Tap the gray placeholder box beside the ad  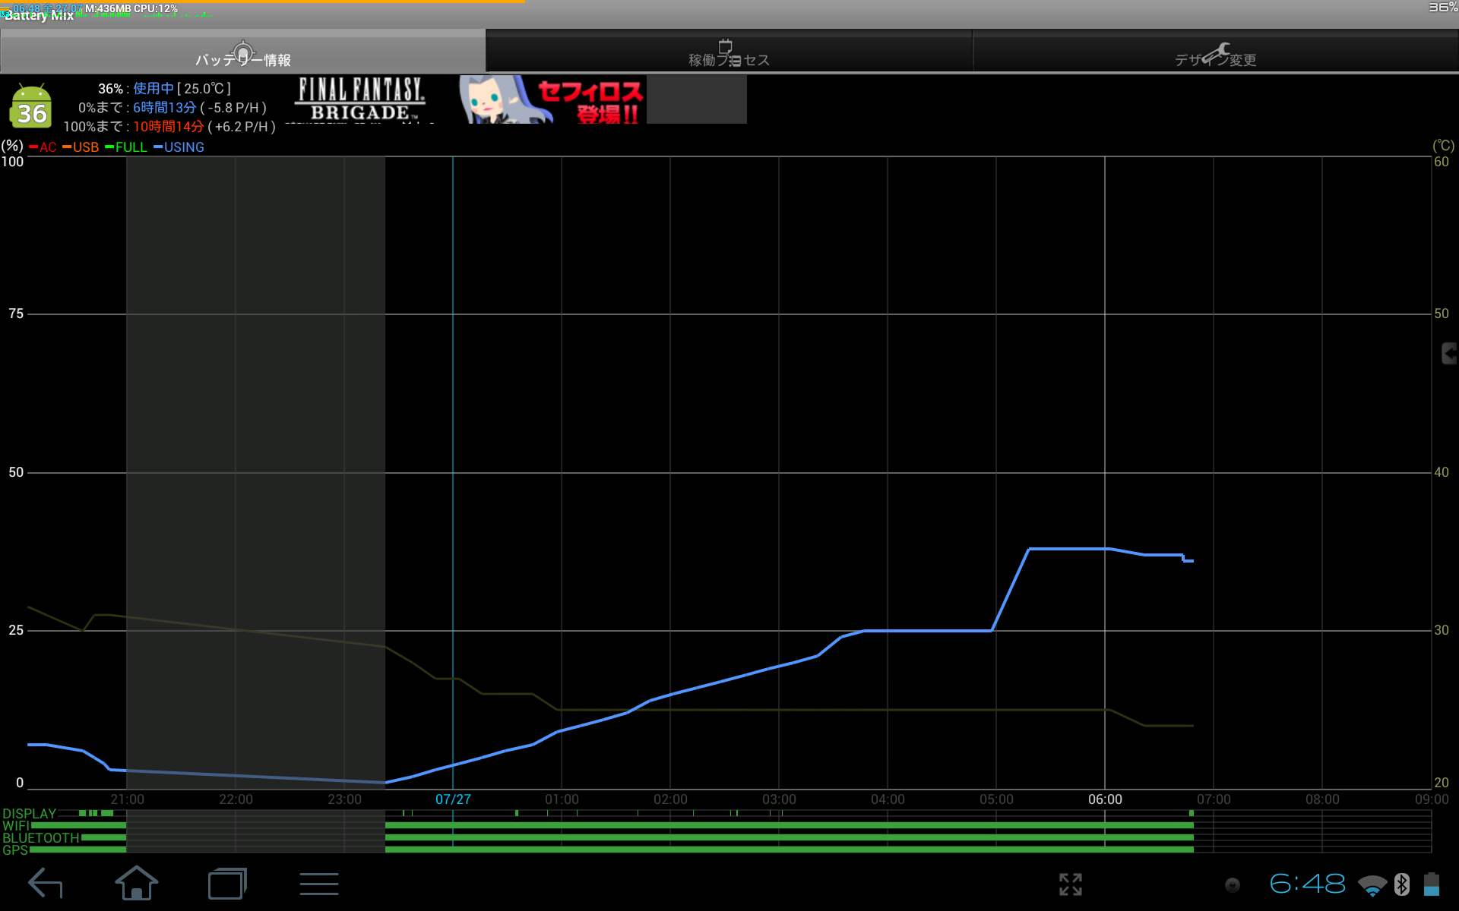coord(697,99)
